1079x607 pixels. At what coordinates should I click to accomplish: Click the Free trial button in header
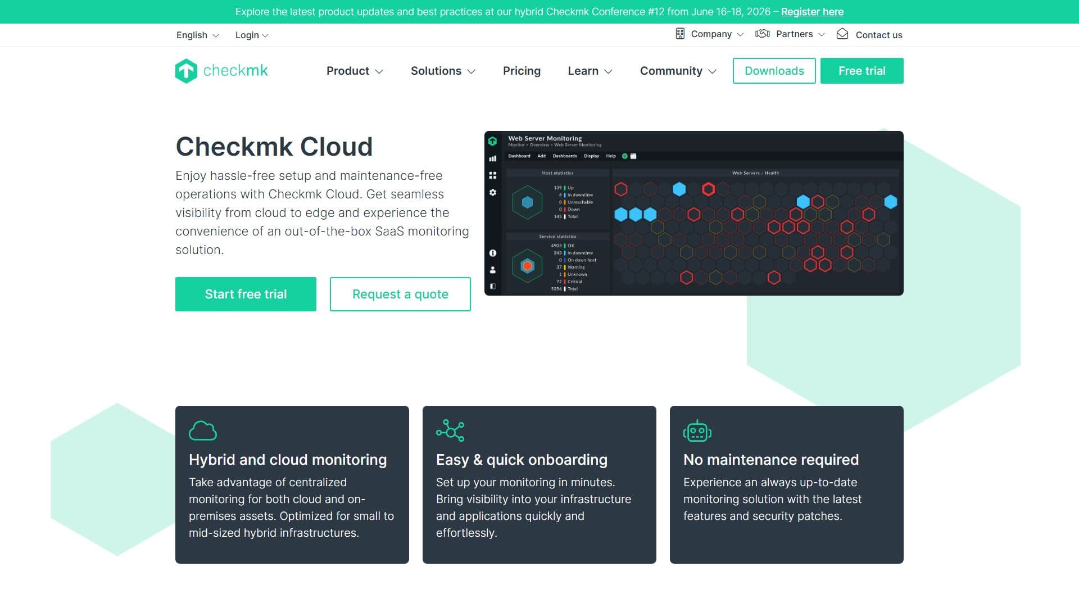coord(862,71)
